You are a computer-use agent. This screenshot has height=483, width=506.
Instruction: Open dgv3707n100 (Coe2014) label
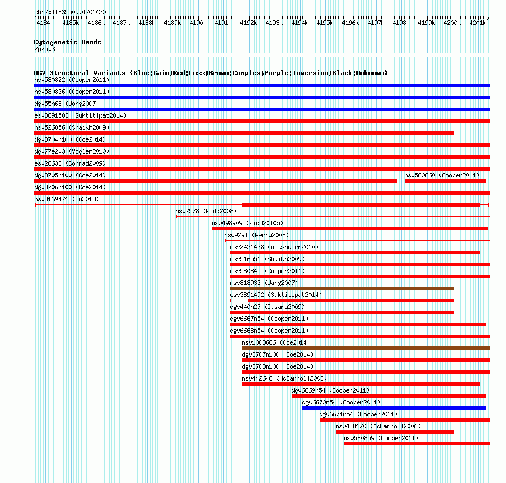click(x=277, y=354)
